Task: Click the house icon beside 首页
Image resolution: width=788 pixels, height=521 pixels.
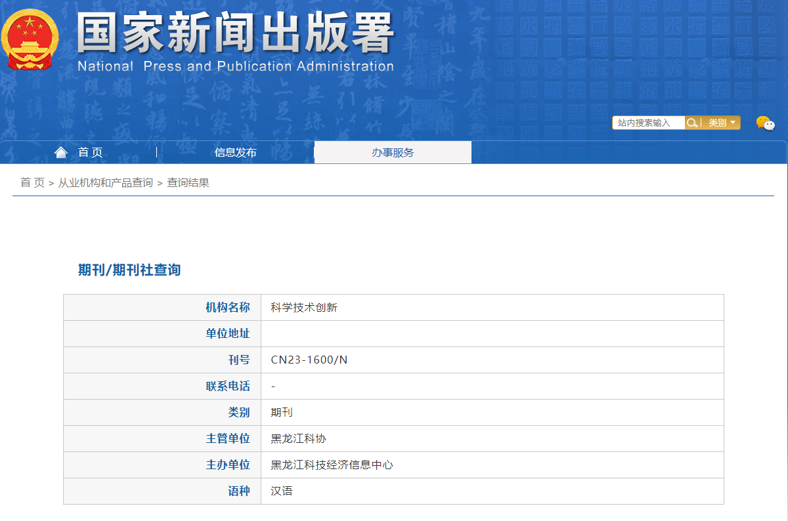Action: click(61, 152)
